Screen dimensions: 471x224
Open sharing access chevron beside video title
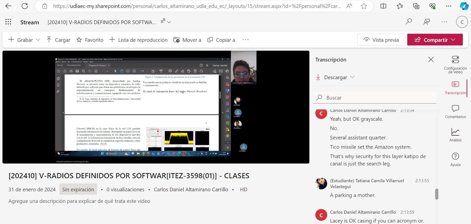tap(169, 22)
